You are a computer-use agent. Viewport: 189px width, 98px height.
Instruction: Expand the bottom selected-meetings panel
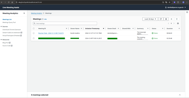click(180, 95)
